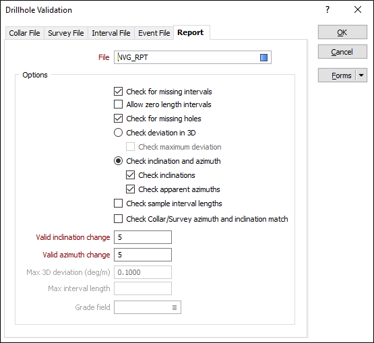The height and width of the screenshot is (343, 374).
Task: Enable Check Collar/Survey azimuth and inclination match
Action: click(x=119, y=219)
